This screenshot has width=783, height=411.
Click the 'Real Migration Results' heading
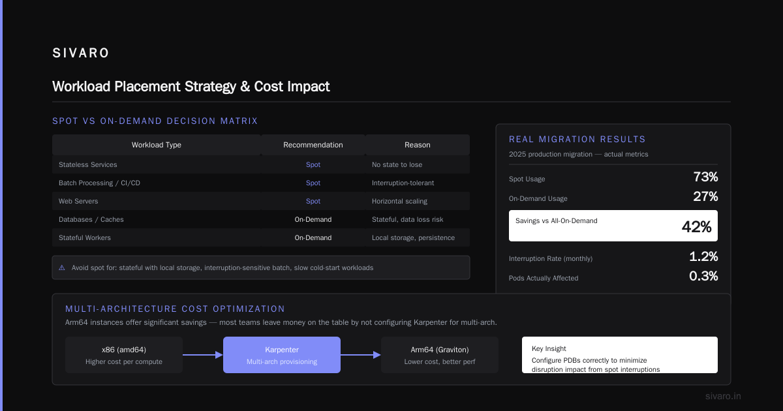point(577,139)
